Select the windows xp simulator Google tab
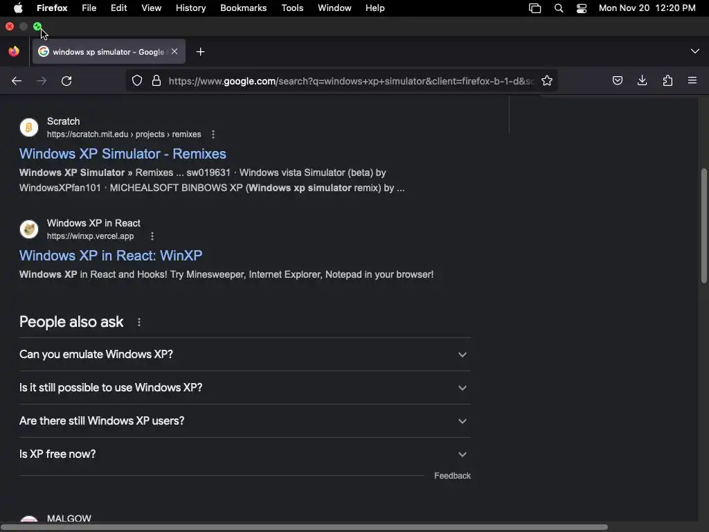 [x=109, y=51]
